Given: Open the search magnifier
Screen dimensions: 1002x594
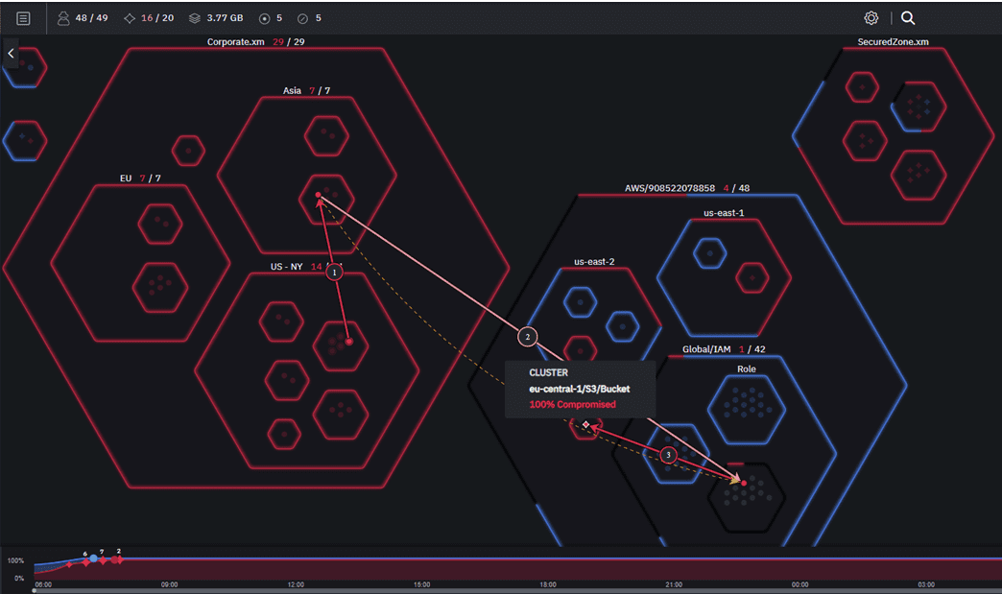Looking at the screenshot, I should (x=906, y=17).
